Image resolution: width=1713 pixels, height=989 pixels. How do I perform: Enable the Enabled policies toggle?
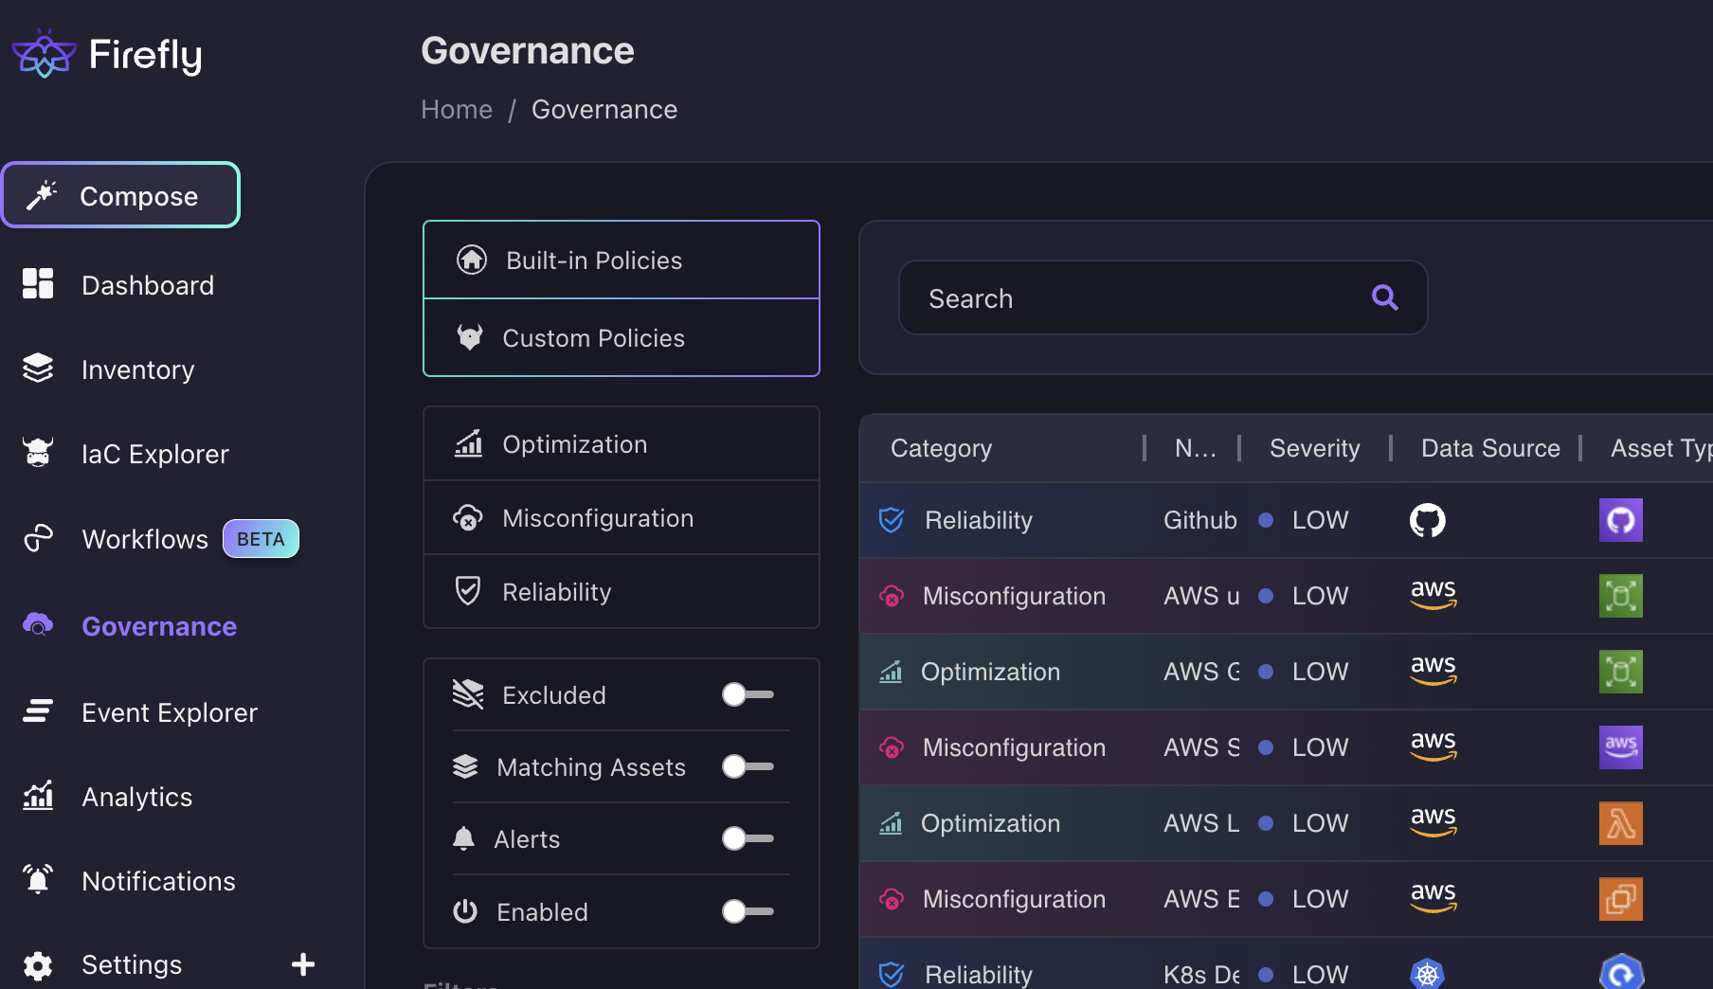[x=748, y=911]
